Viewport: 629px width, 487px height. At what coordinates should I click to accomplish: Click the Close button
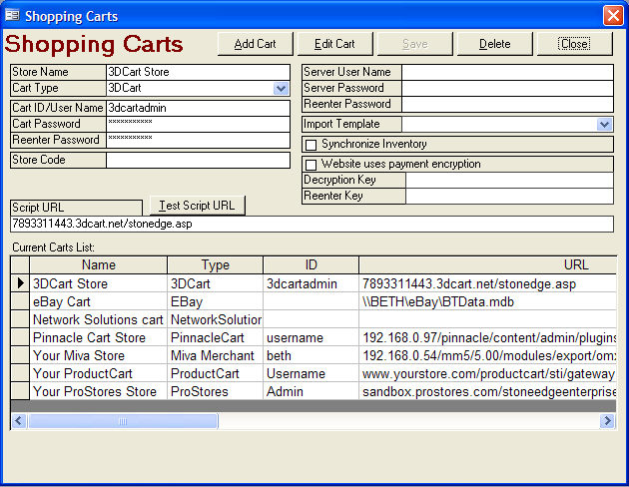[x=574, y=44]
